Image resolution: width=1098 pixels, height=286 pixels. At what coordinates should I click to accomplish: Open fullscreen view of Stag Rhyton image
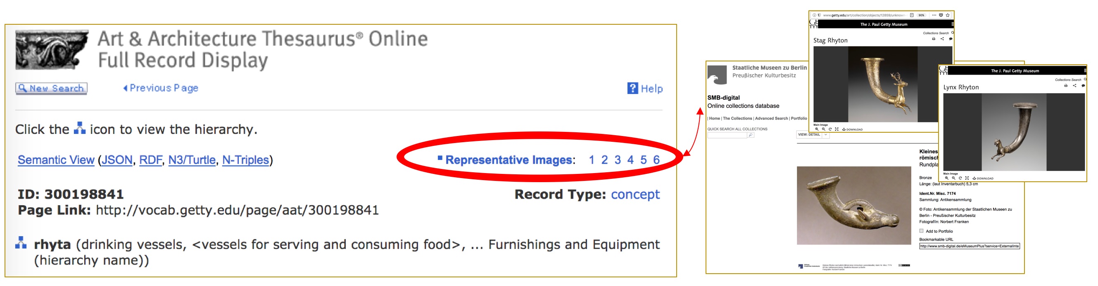[x=837, y=129]
